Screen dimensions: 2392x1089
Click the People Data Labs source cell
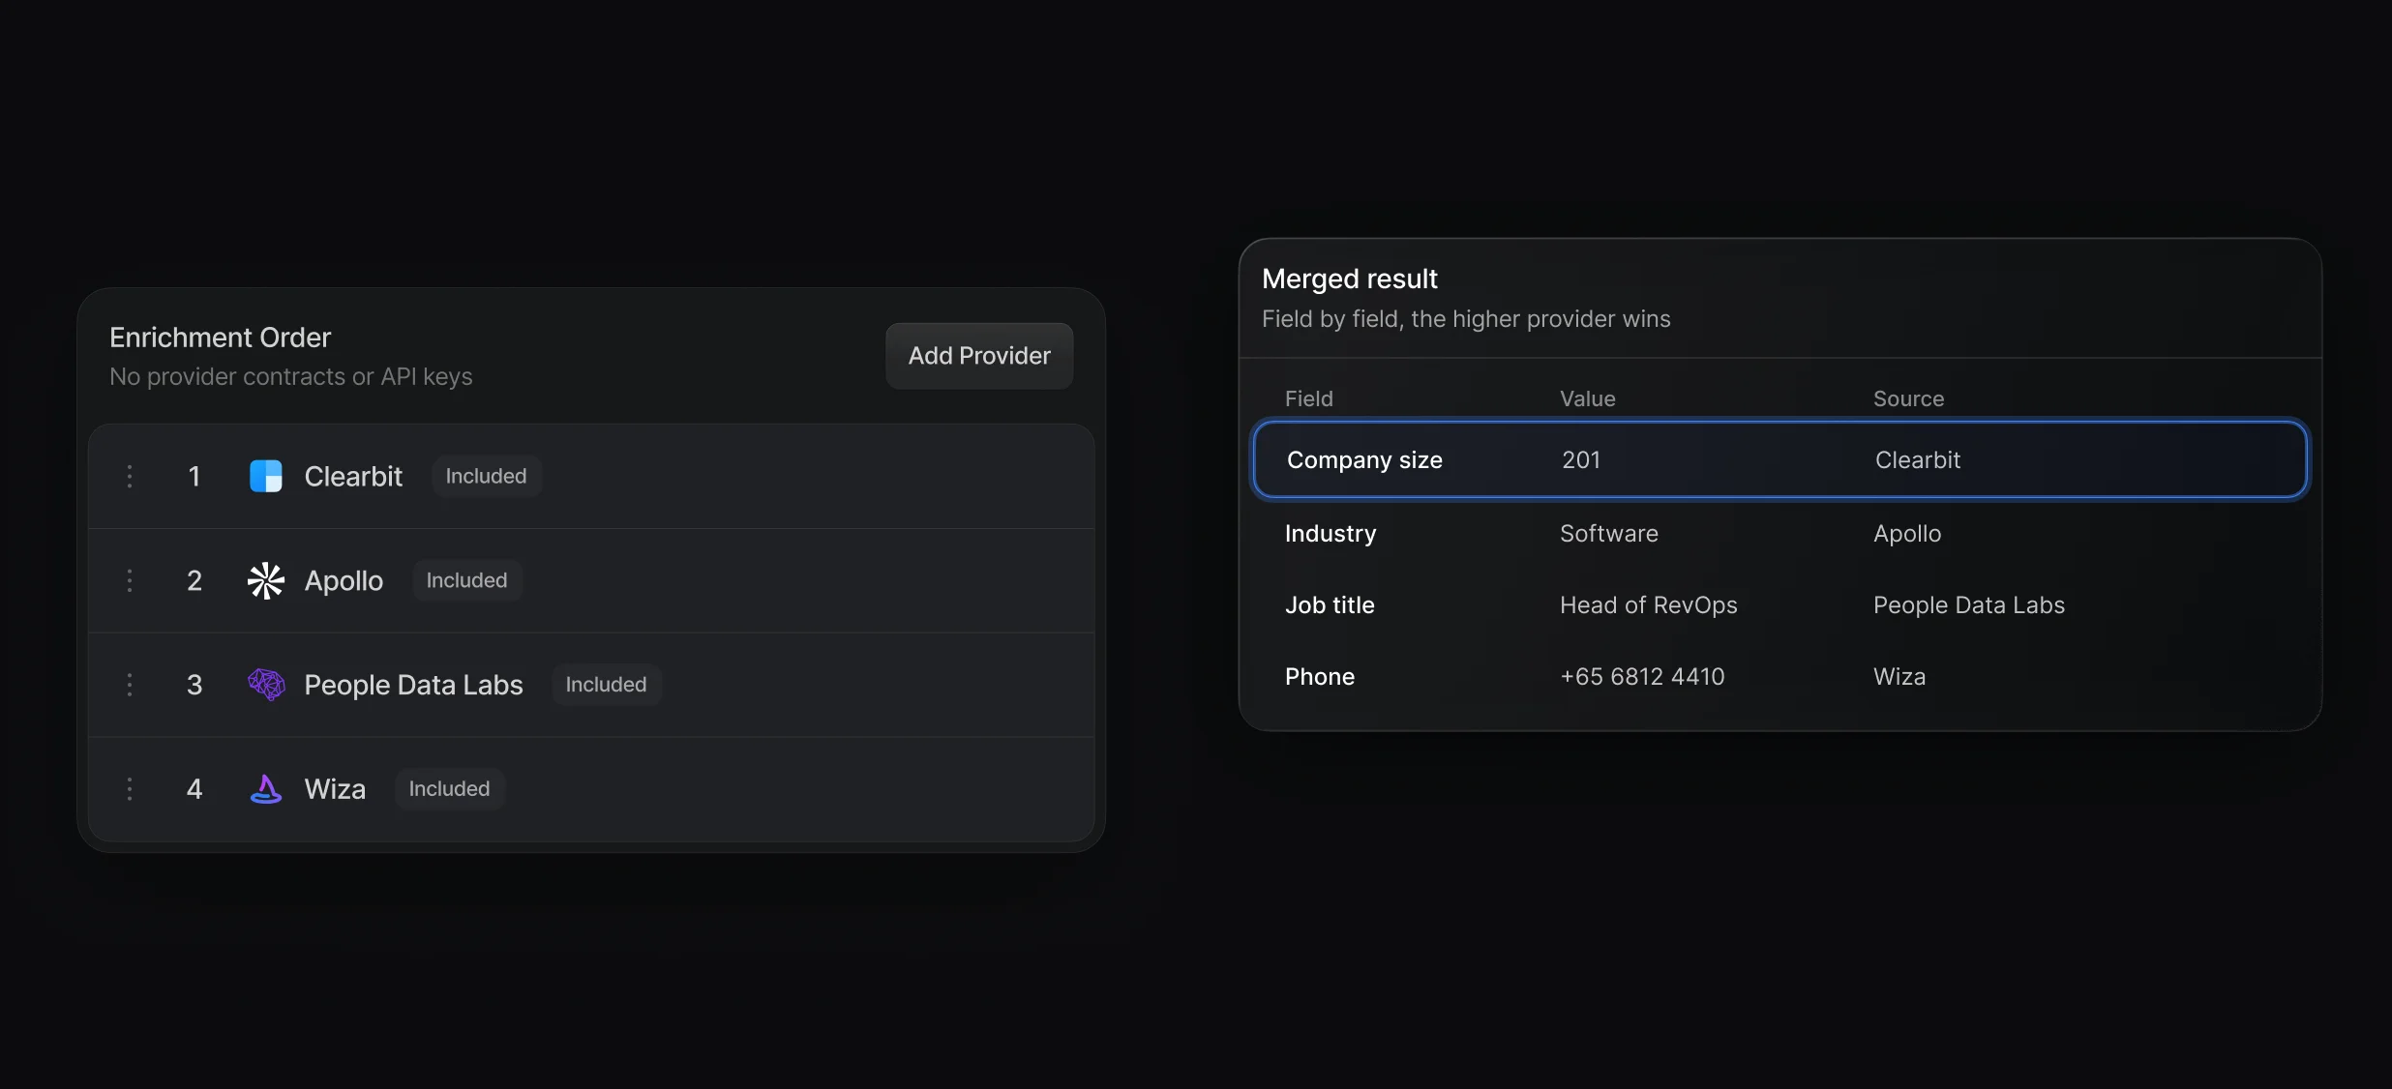click(x=1968, y=605)
